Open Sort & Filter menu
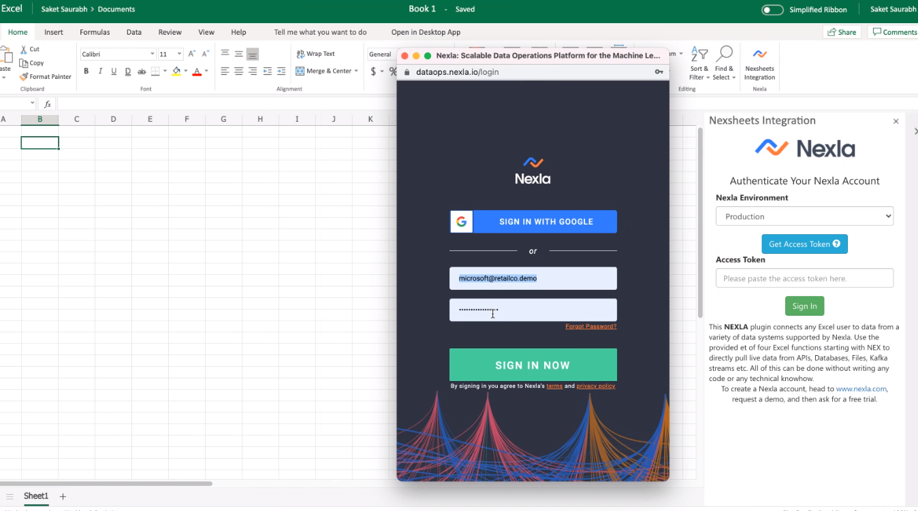 [x=699, y=63]
